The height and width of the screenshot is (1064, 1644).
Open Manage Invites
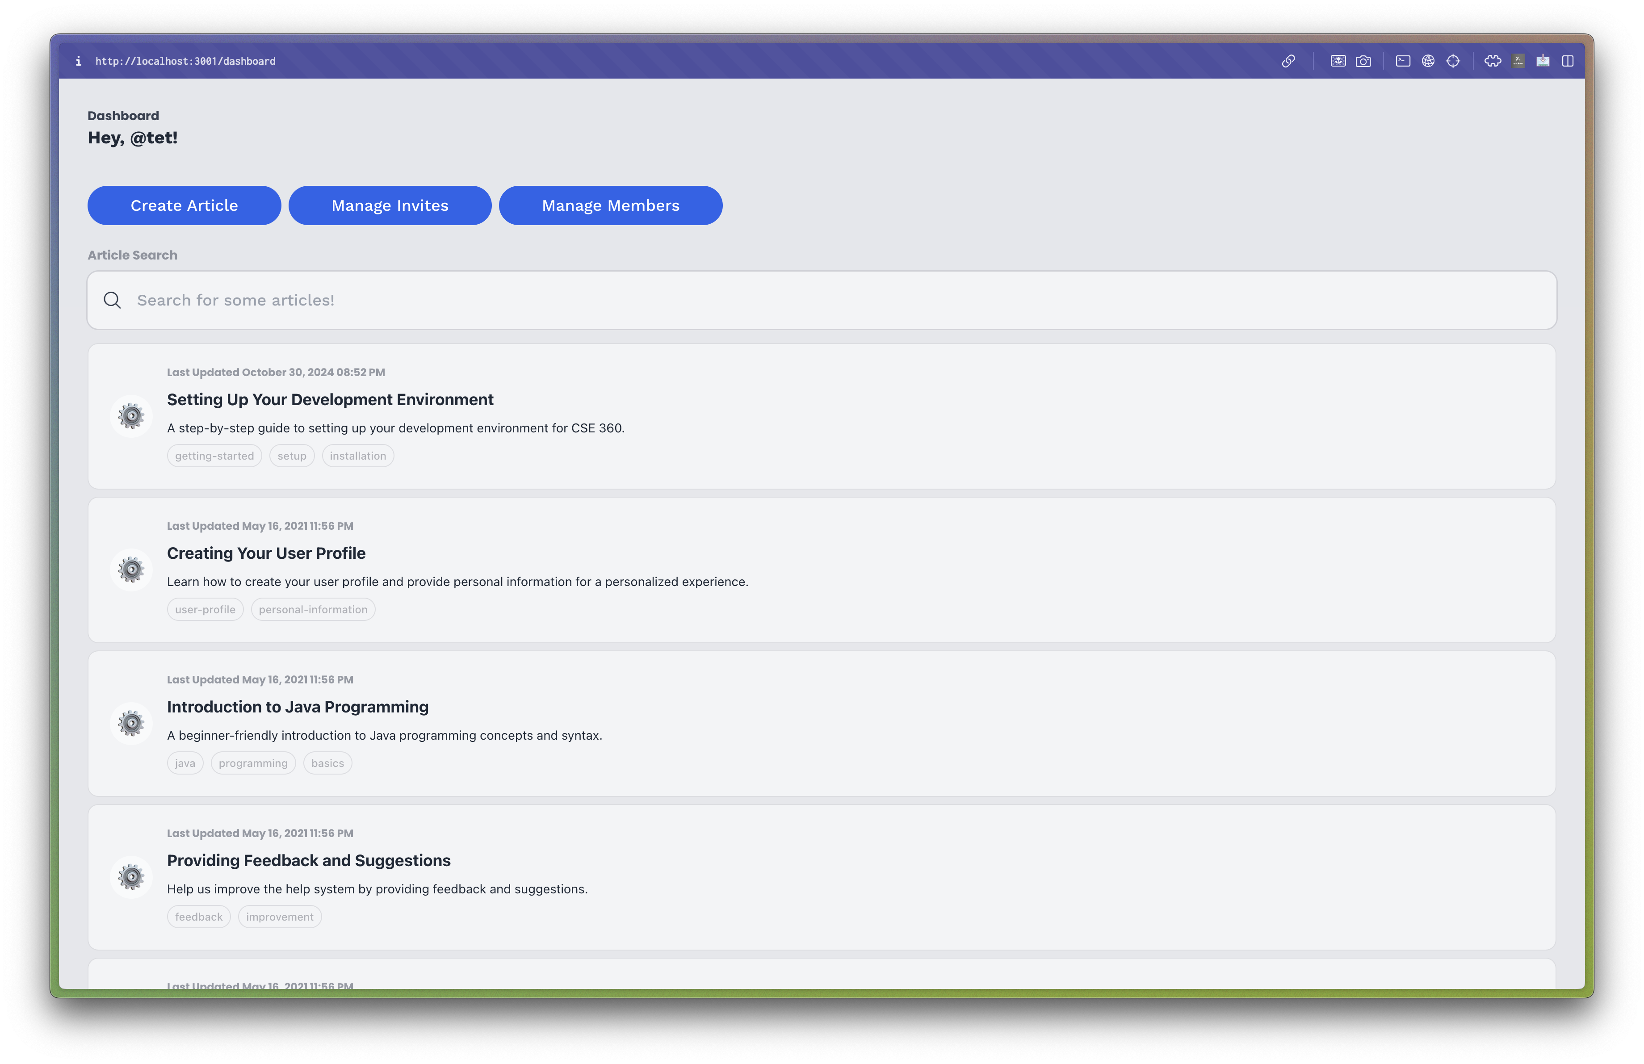coord(390,205)
